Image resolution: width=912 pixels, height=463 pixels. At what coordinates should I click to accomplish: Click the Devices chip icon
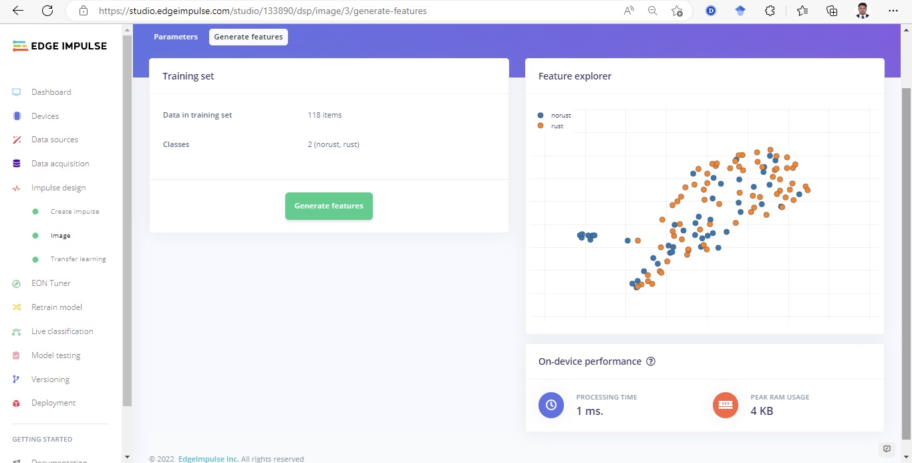coord(17,116)
